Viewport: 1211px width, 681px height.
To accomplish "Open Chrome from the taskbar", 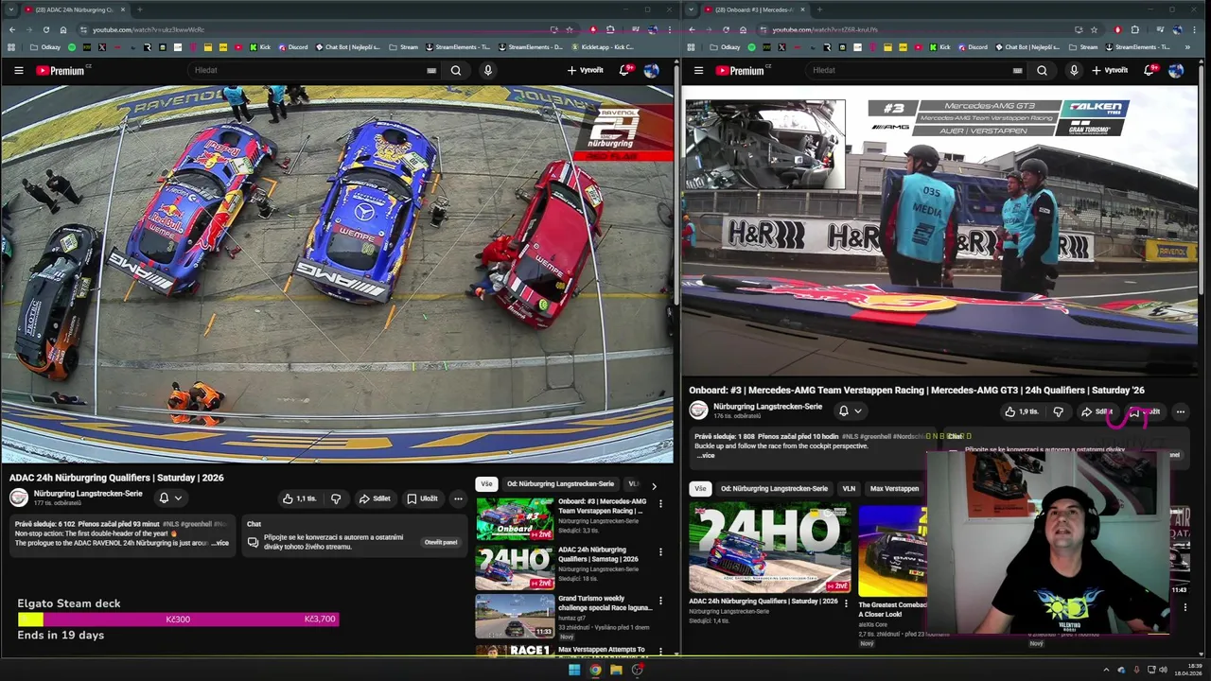I will point(595,670).
